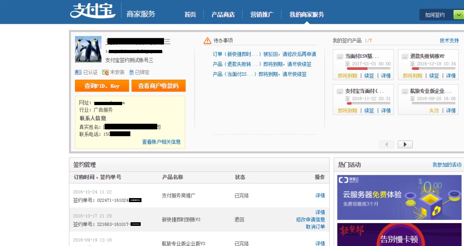Click the penguin account avatar image
The width and height of the screenshot is (464, 246).
pos(88,50)
